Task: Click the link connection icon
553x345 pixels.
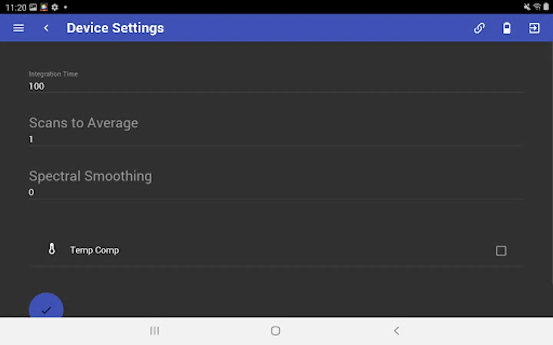Action: (479, 28)
